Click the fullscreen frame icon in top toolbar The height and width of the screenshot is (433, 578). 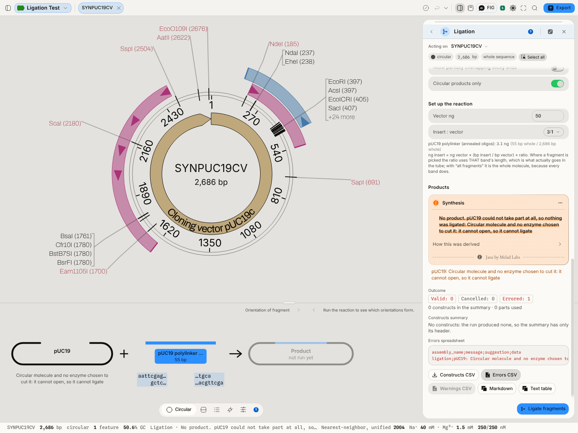pyautogui.click(x=523, y=8)
